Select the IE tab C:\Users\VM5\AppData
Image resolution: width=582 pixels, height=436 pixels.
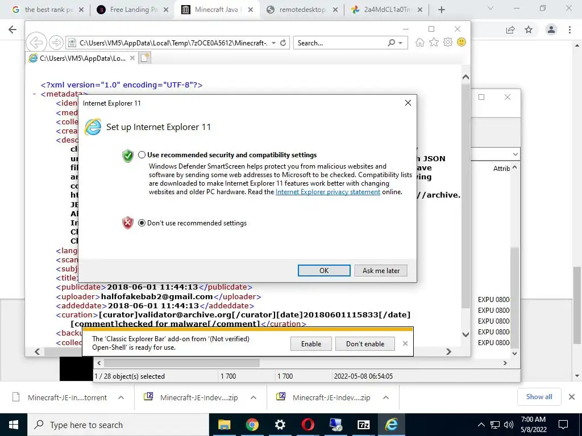pos(82,58)
